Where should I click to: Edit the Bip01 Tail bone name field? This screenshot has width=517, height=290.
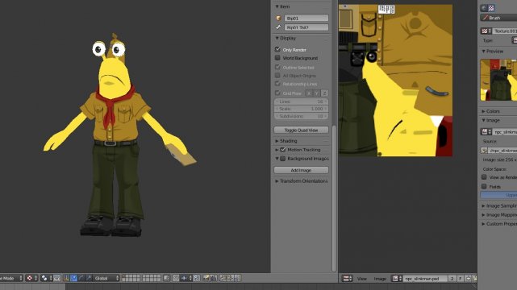pos(306,27)
